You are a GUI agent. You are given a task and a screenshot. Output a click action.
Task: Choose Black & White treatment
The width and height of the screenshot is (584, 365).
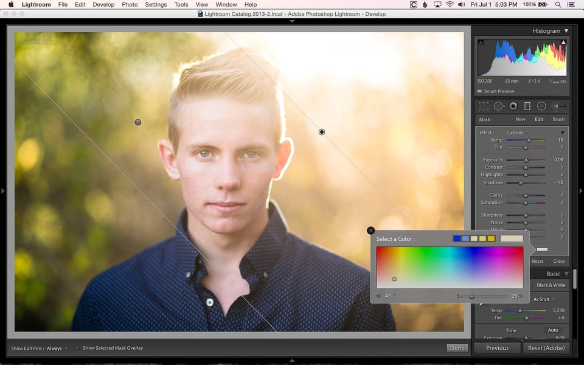(551, 285)
